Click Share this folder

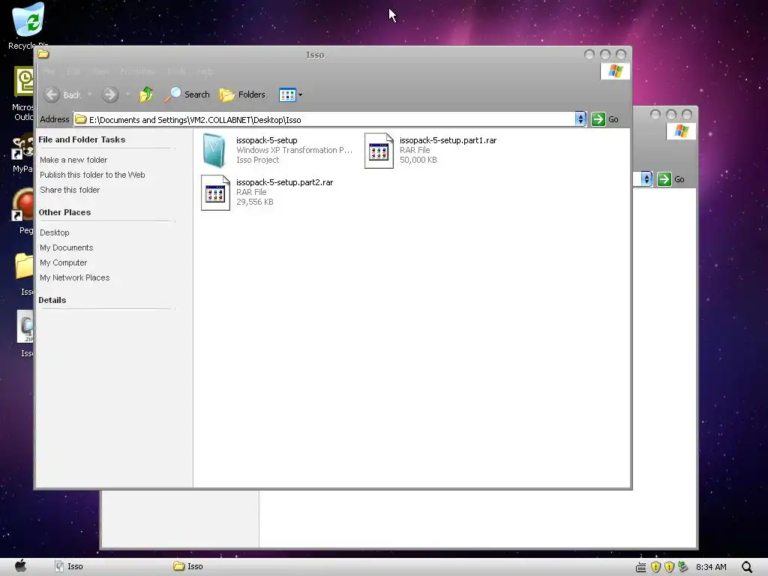(70, 190)
